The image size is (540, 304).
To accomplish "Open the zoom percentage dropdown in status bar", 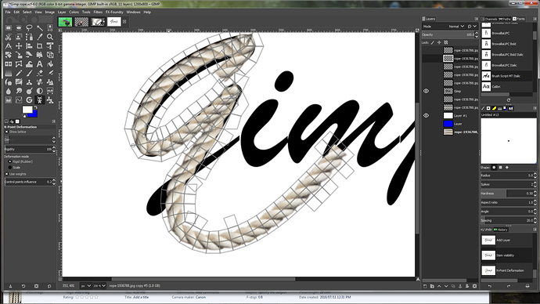I will pyautogui.click(x=99, y=286).
